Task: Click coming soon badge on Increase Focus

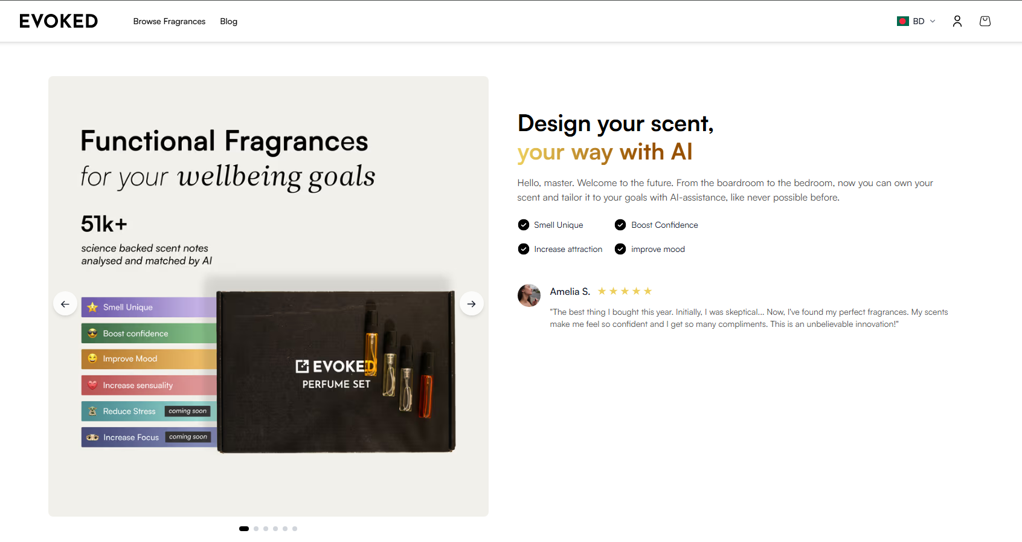Action: point(188,437)
